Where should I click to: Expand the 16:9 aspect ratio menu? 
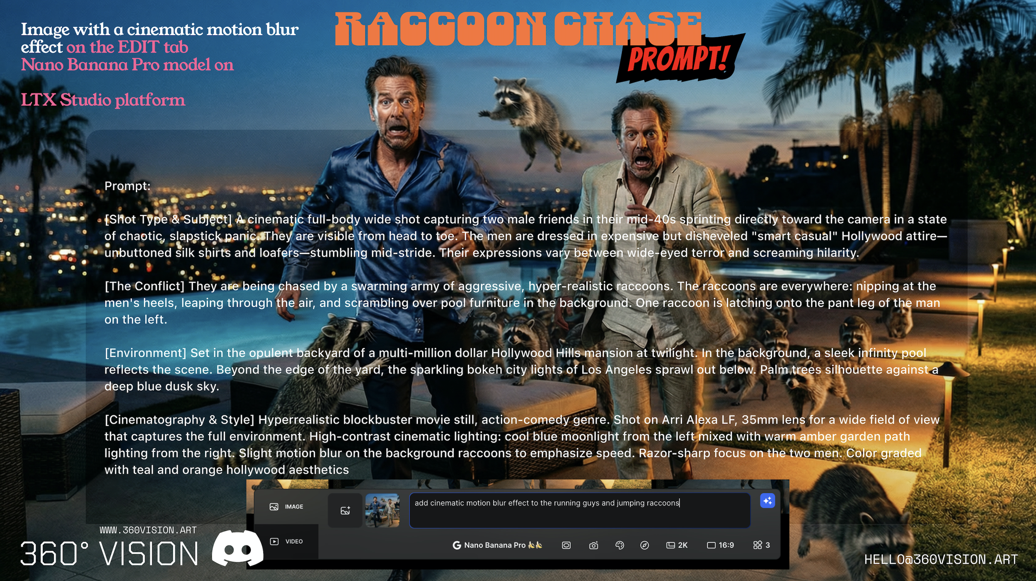[720, 545]
